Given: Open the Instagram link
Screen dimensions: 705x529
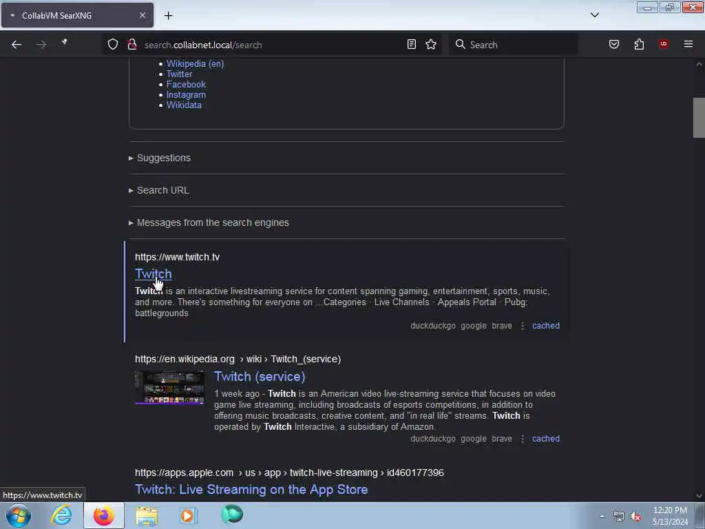Looking at the screenshot, I should [186, 95].
